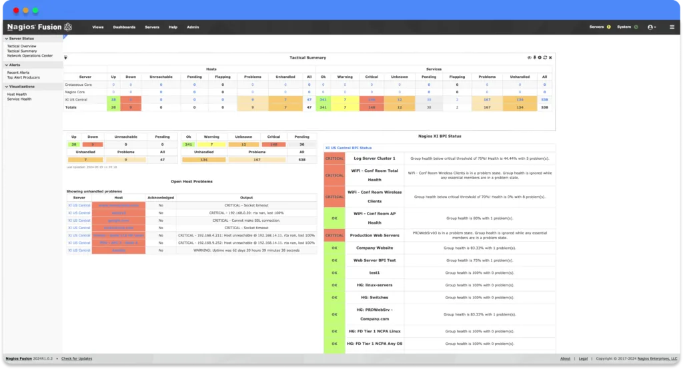Click Nagios Enterprises, LLC footer link

pos(657,358)
